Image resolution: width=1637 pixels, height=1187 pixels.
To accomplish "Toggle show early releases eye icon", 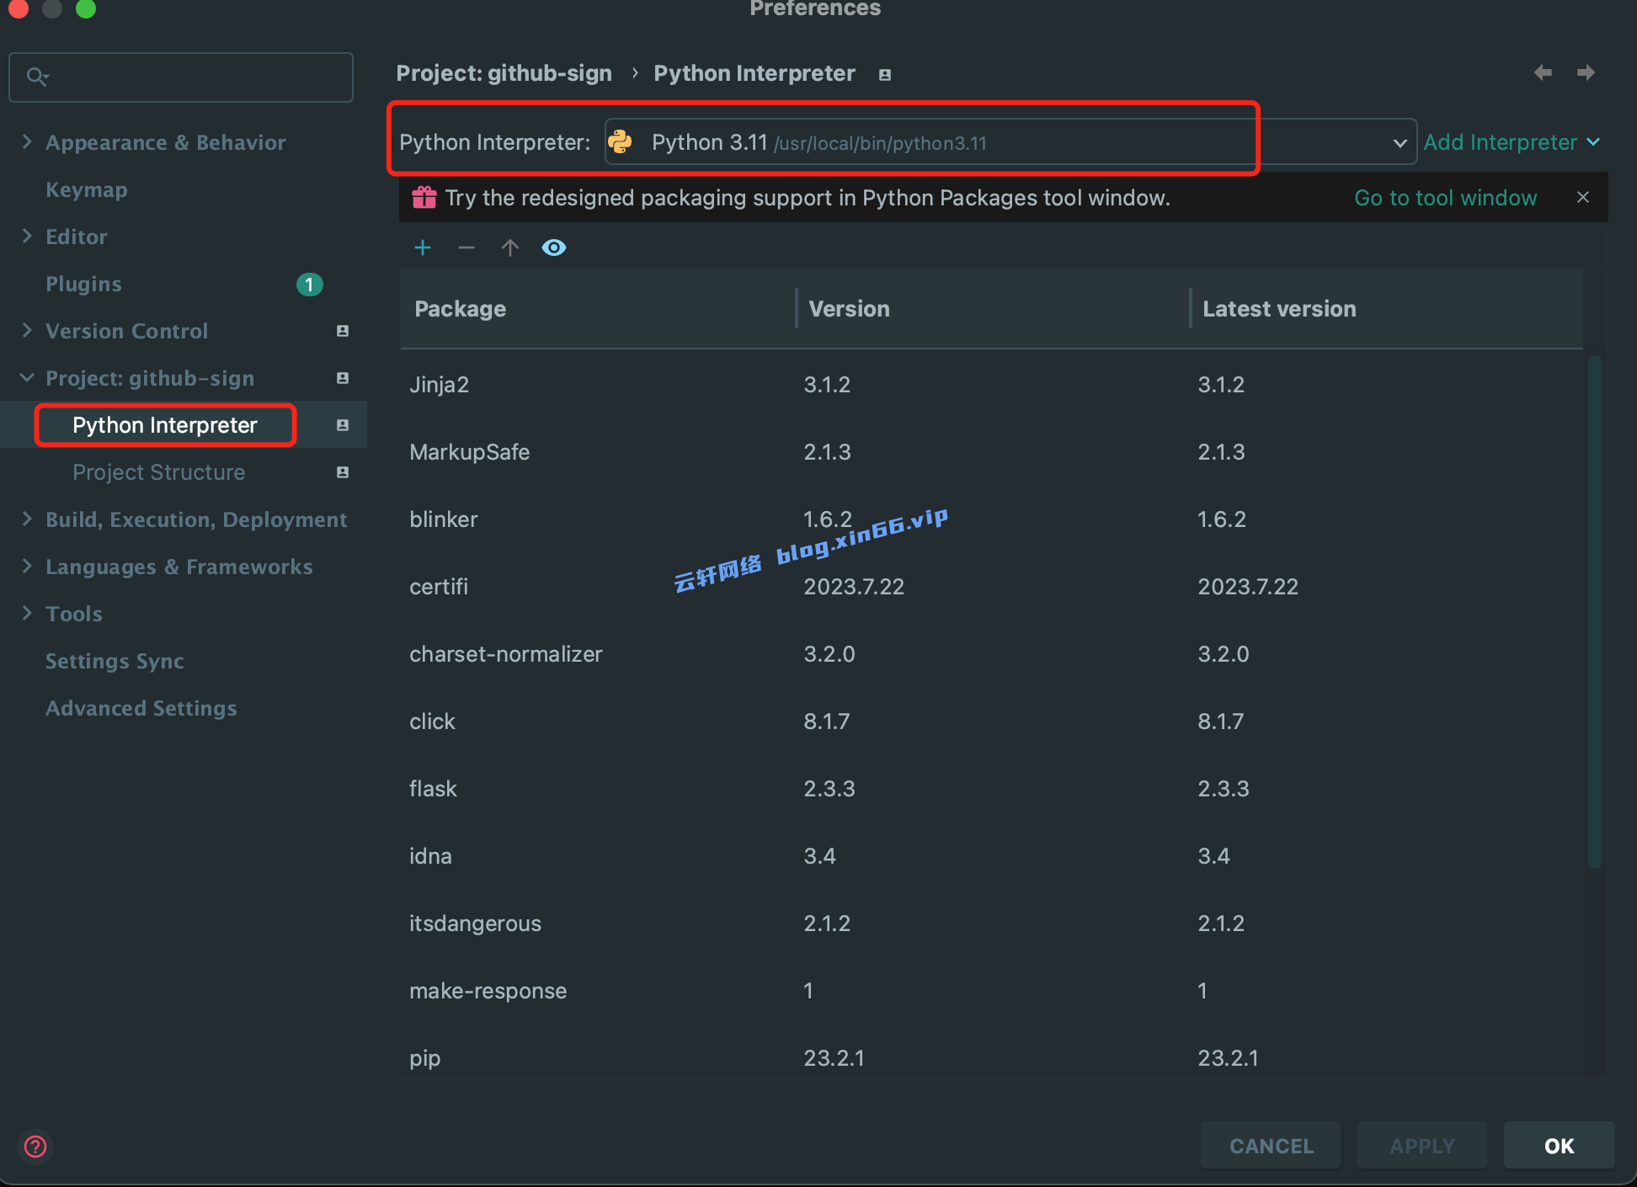I will (x=554, y=248).
